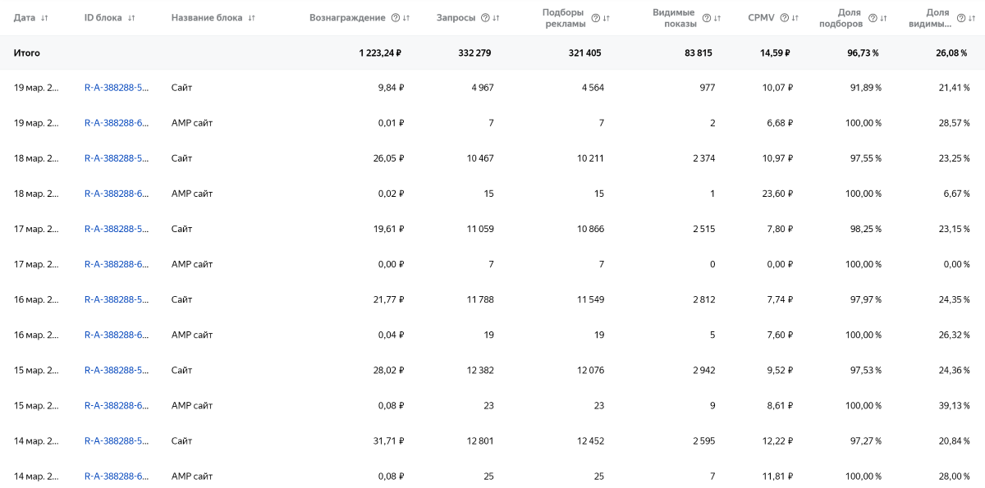Sort by Вознаграждение column arrows

coord(406,18)
